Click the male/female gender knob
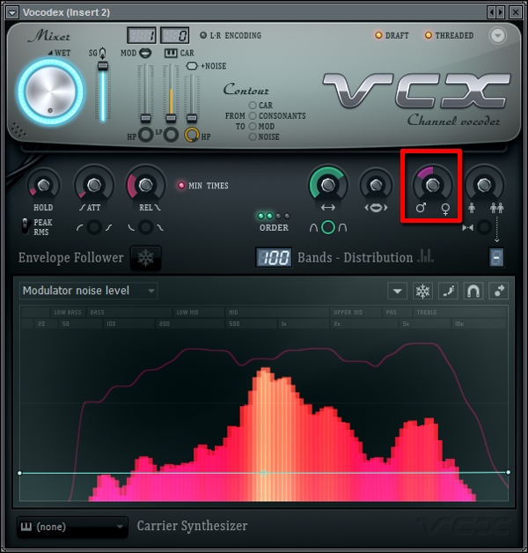Image resolution: width=528 pixels, height=553 pixels. (x=432, y=185)
